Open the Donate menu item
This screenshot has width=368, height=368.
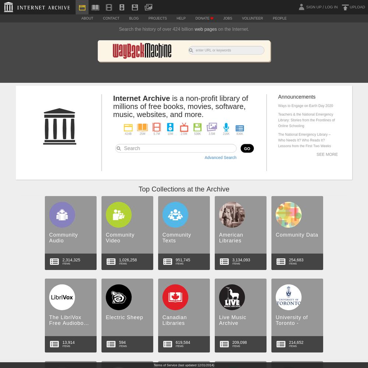point(204,18)
